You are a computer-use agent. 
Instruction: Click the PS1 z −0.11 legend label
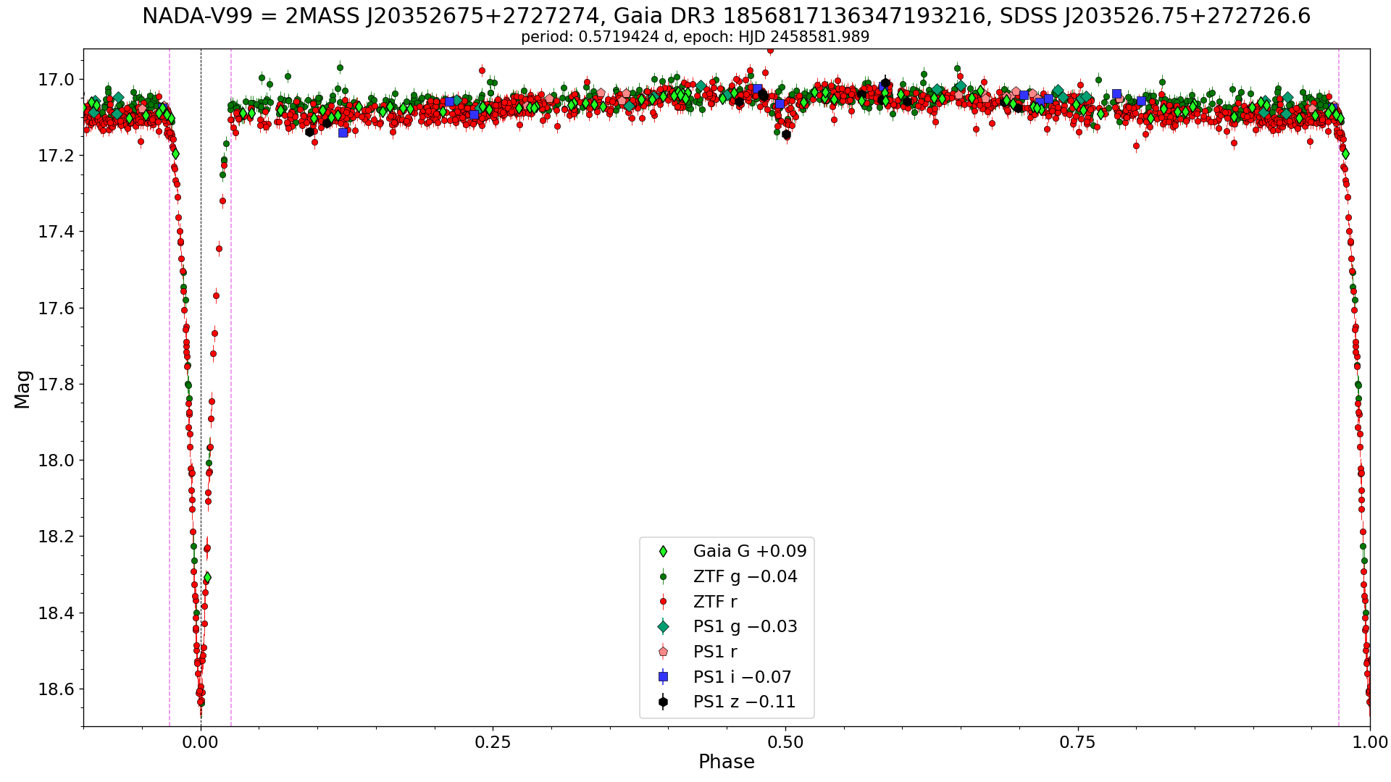pos(745,702)
